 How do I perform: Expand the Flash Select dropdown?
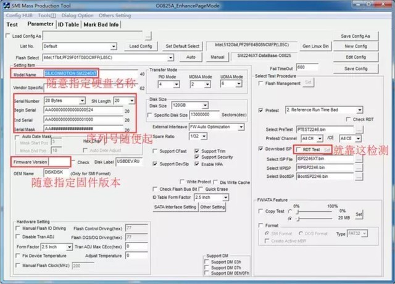tap(170, 57)
